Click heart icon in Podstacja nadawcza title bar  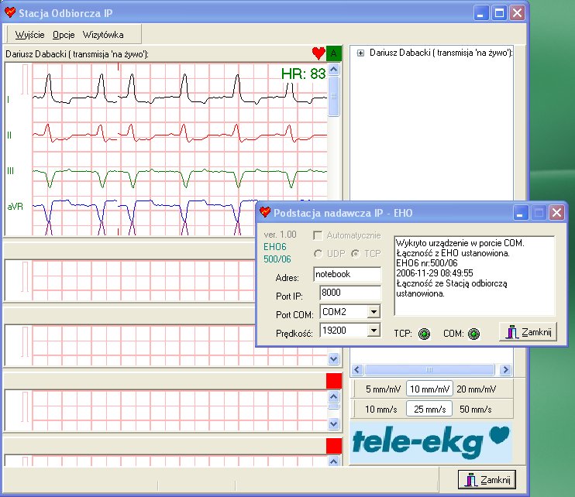click(265, 212)
